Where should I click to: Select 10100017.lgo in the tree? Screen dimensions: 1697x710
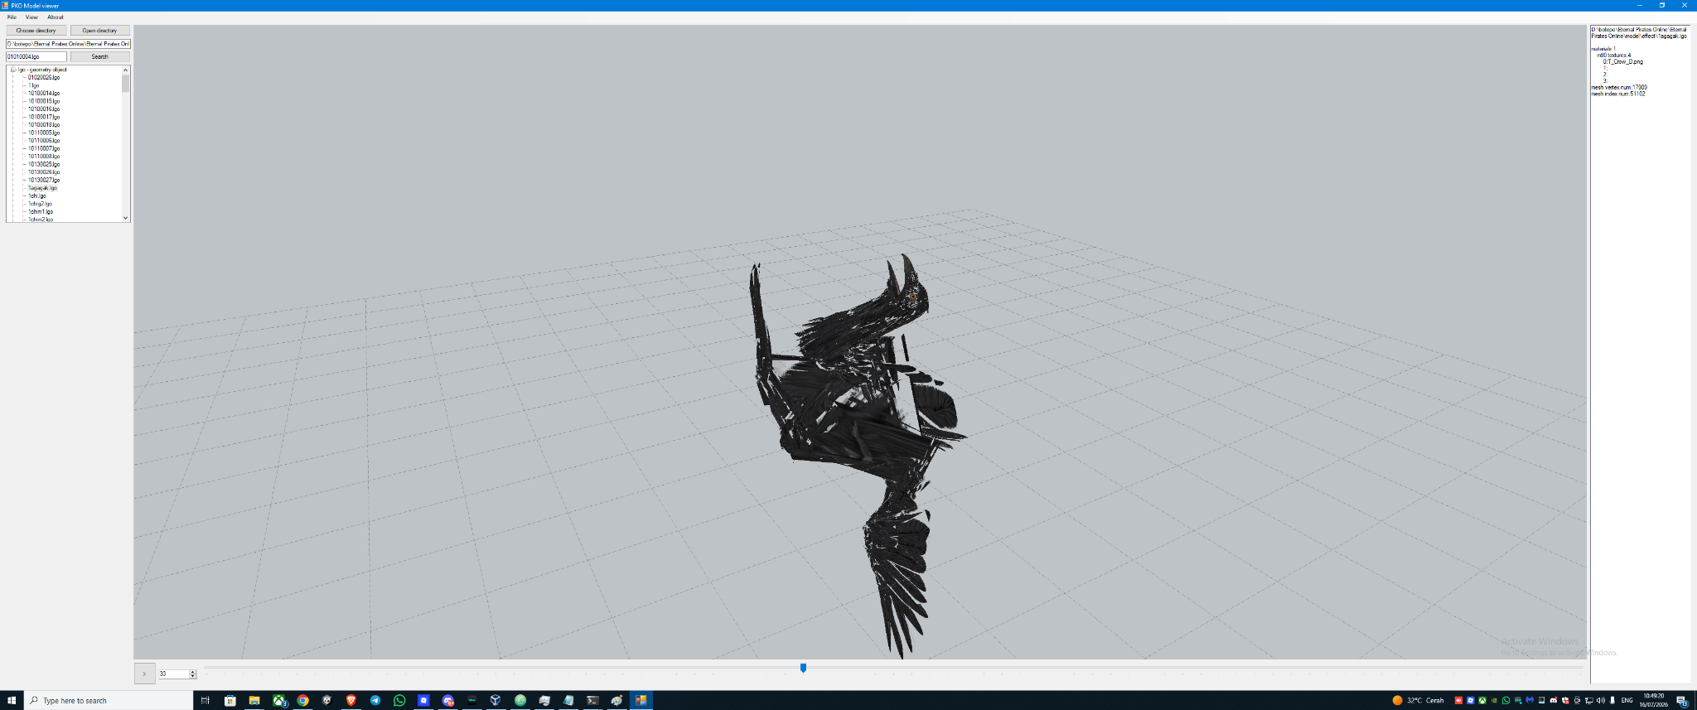click(x=44, y=117)
